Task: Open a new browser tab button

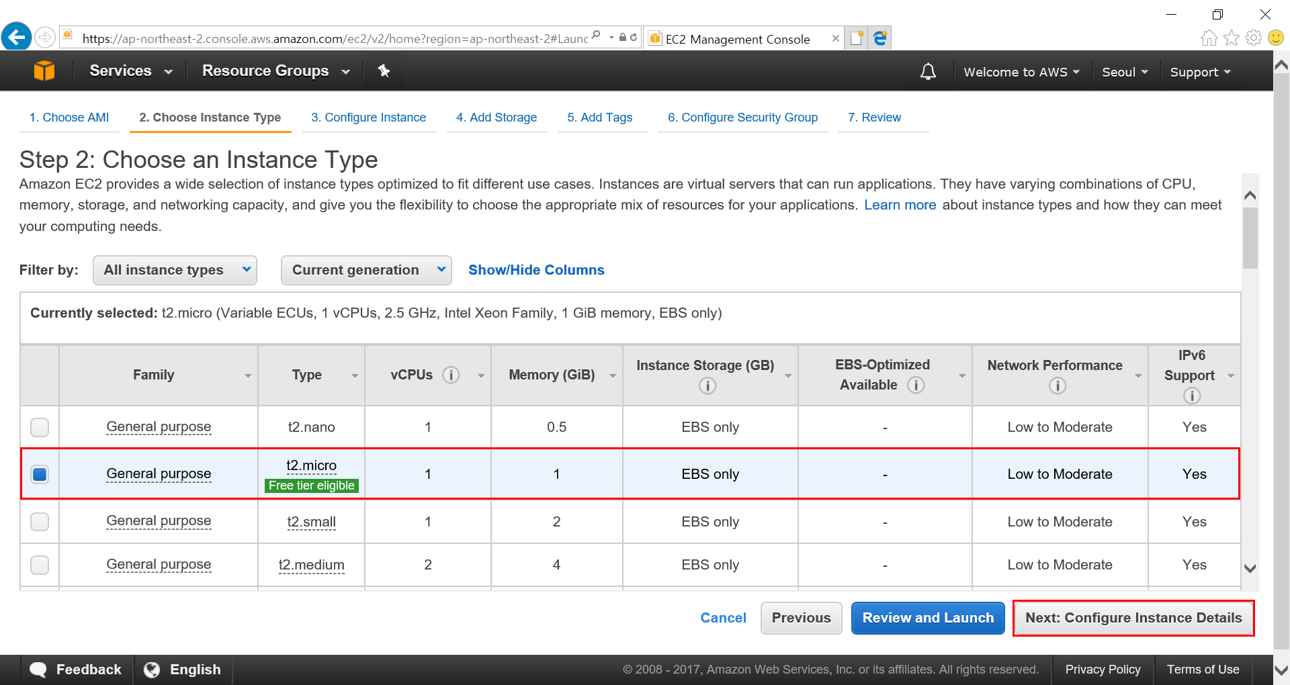Action: pos(857,38)
